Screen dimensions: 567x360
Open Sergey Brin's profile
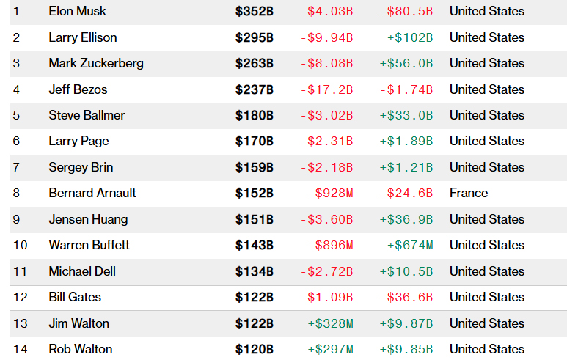(x=81, y=167)
